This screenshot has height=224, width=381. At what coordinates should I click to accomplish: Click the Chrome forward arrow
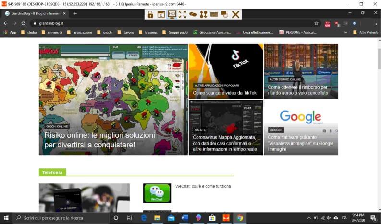click(x=14, y=23)
